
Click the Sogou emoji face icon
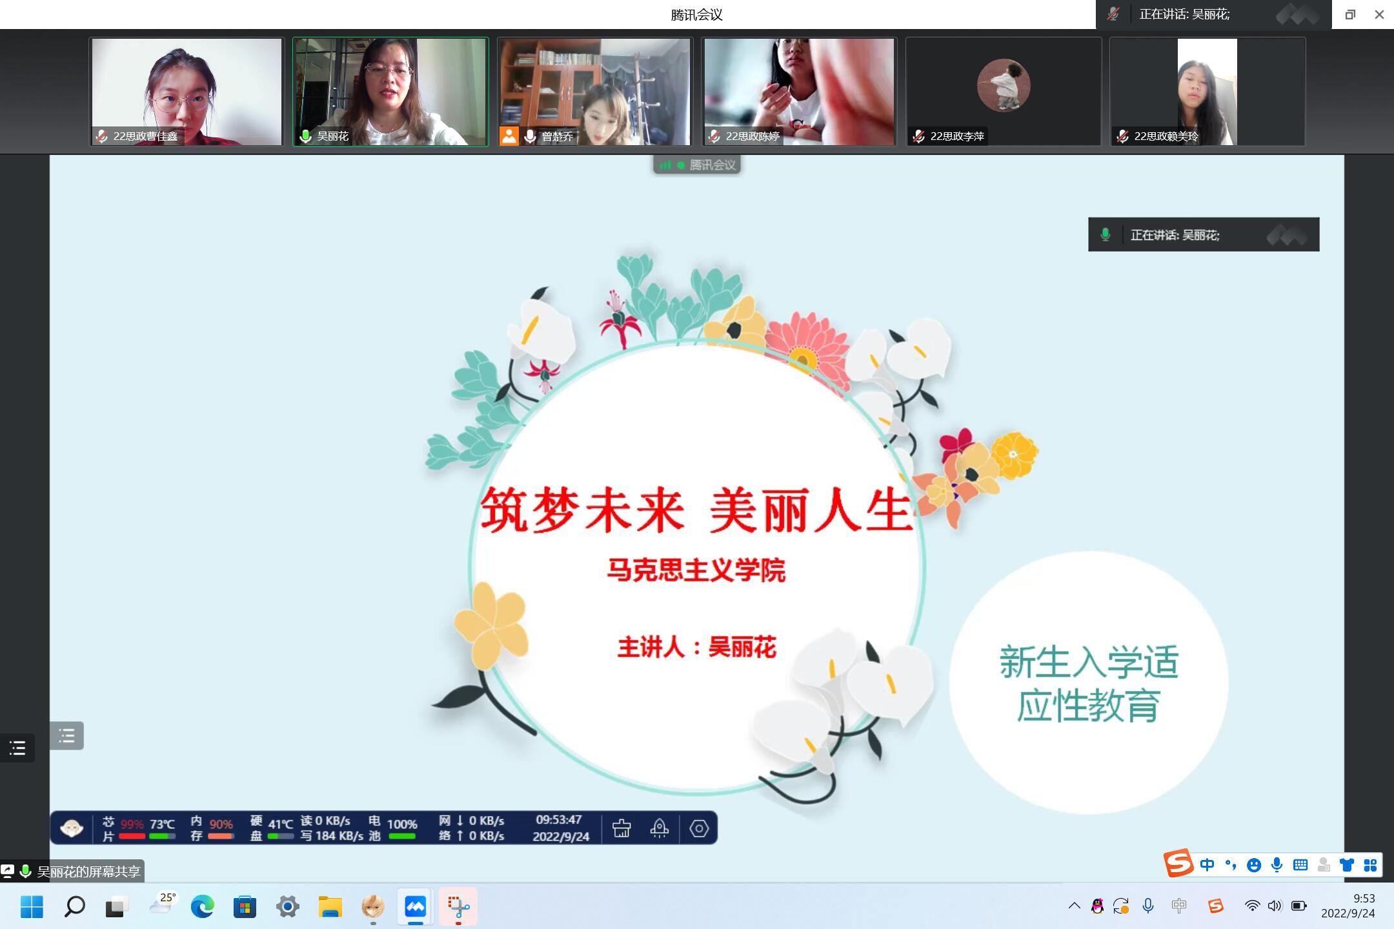[x=1253, y=865]
